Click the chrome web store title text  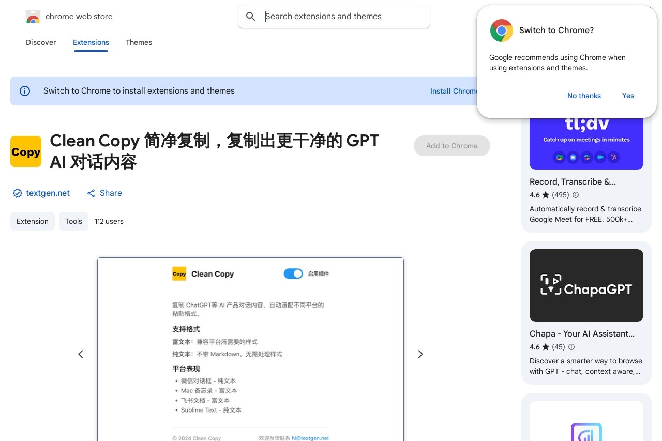click(79, 17)
